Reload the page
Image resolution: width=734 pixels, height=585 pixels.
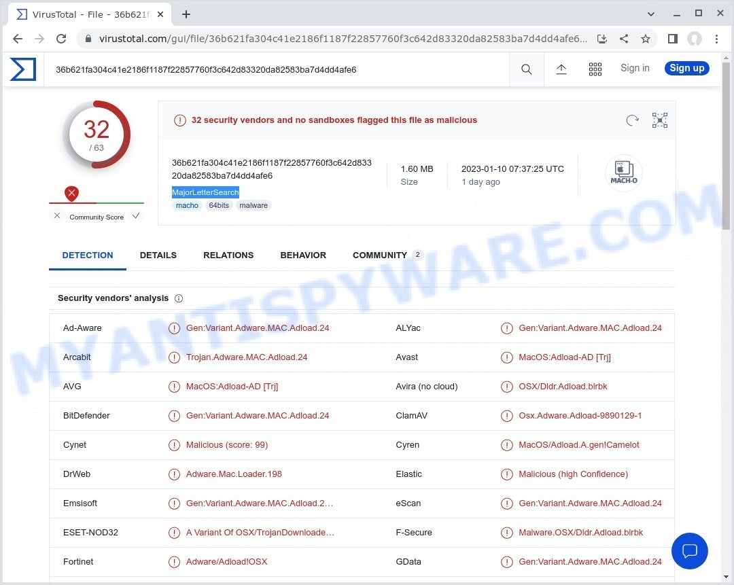click(x=61, y=39)
